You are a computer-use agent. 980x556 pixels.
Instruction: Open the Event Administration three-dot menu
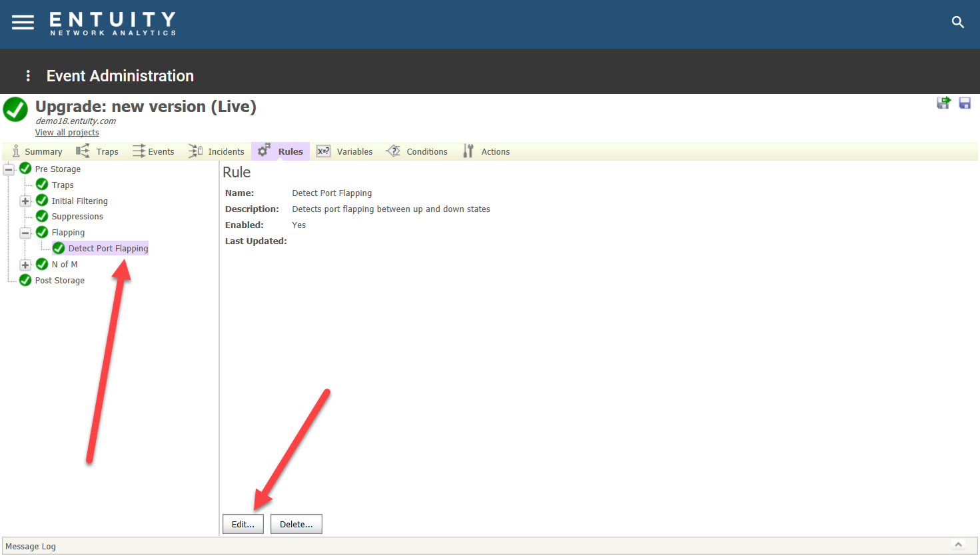(28, 76)
